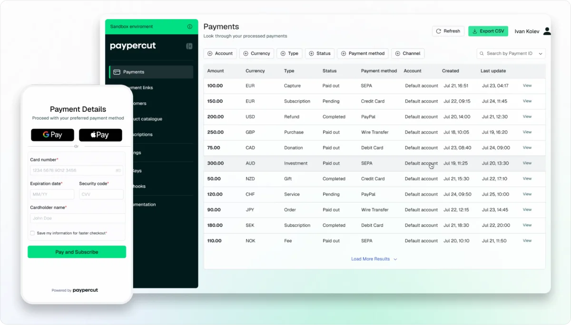Pay with Google Pay
The image size is (571, 325).
(x=52, y=135)
